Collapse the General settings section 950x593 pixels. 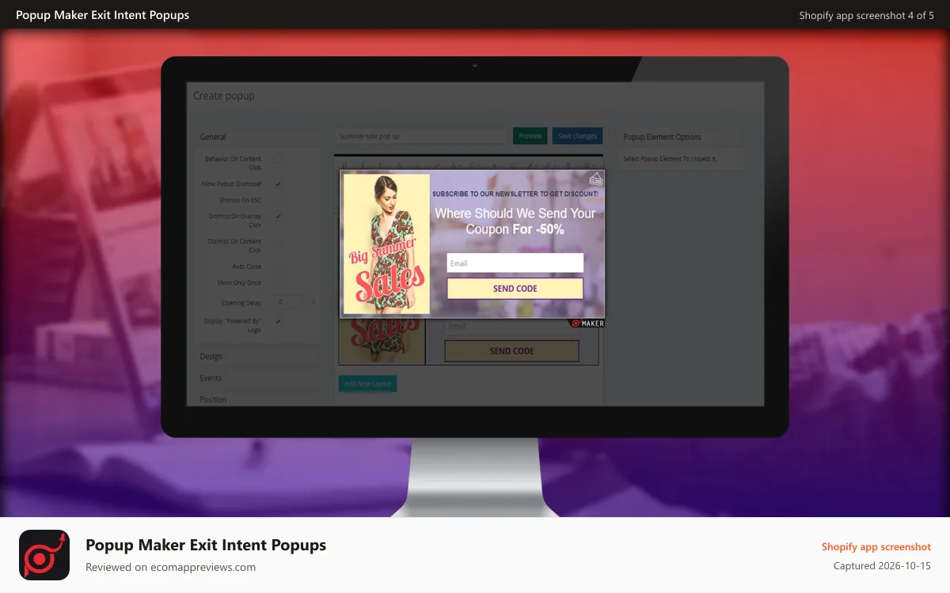coord(258,137)
